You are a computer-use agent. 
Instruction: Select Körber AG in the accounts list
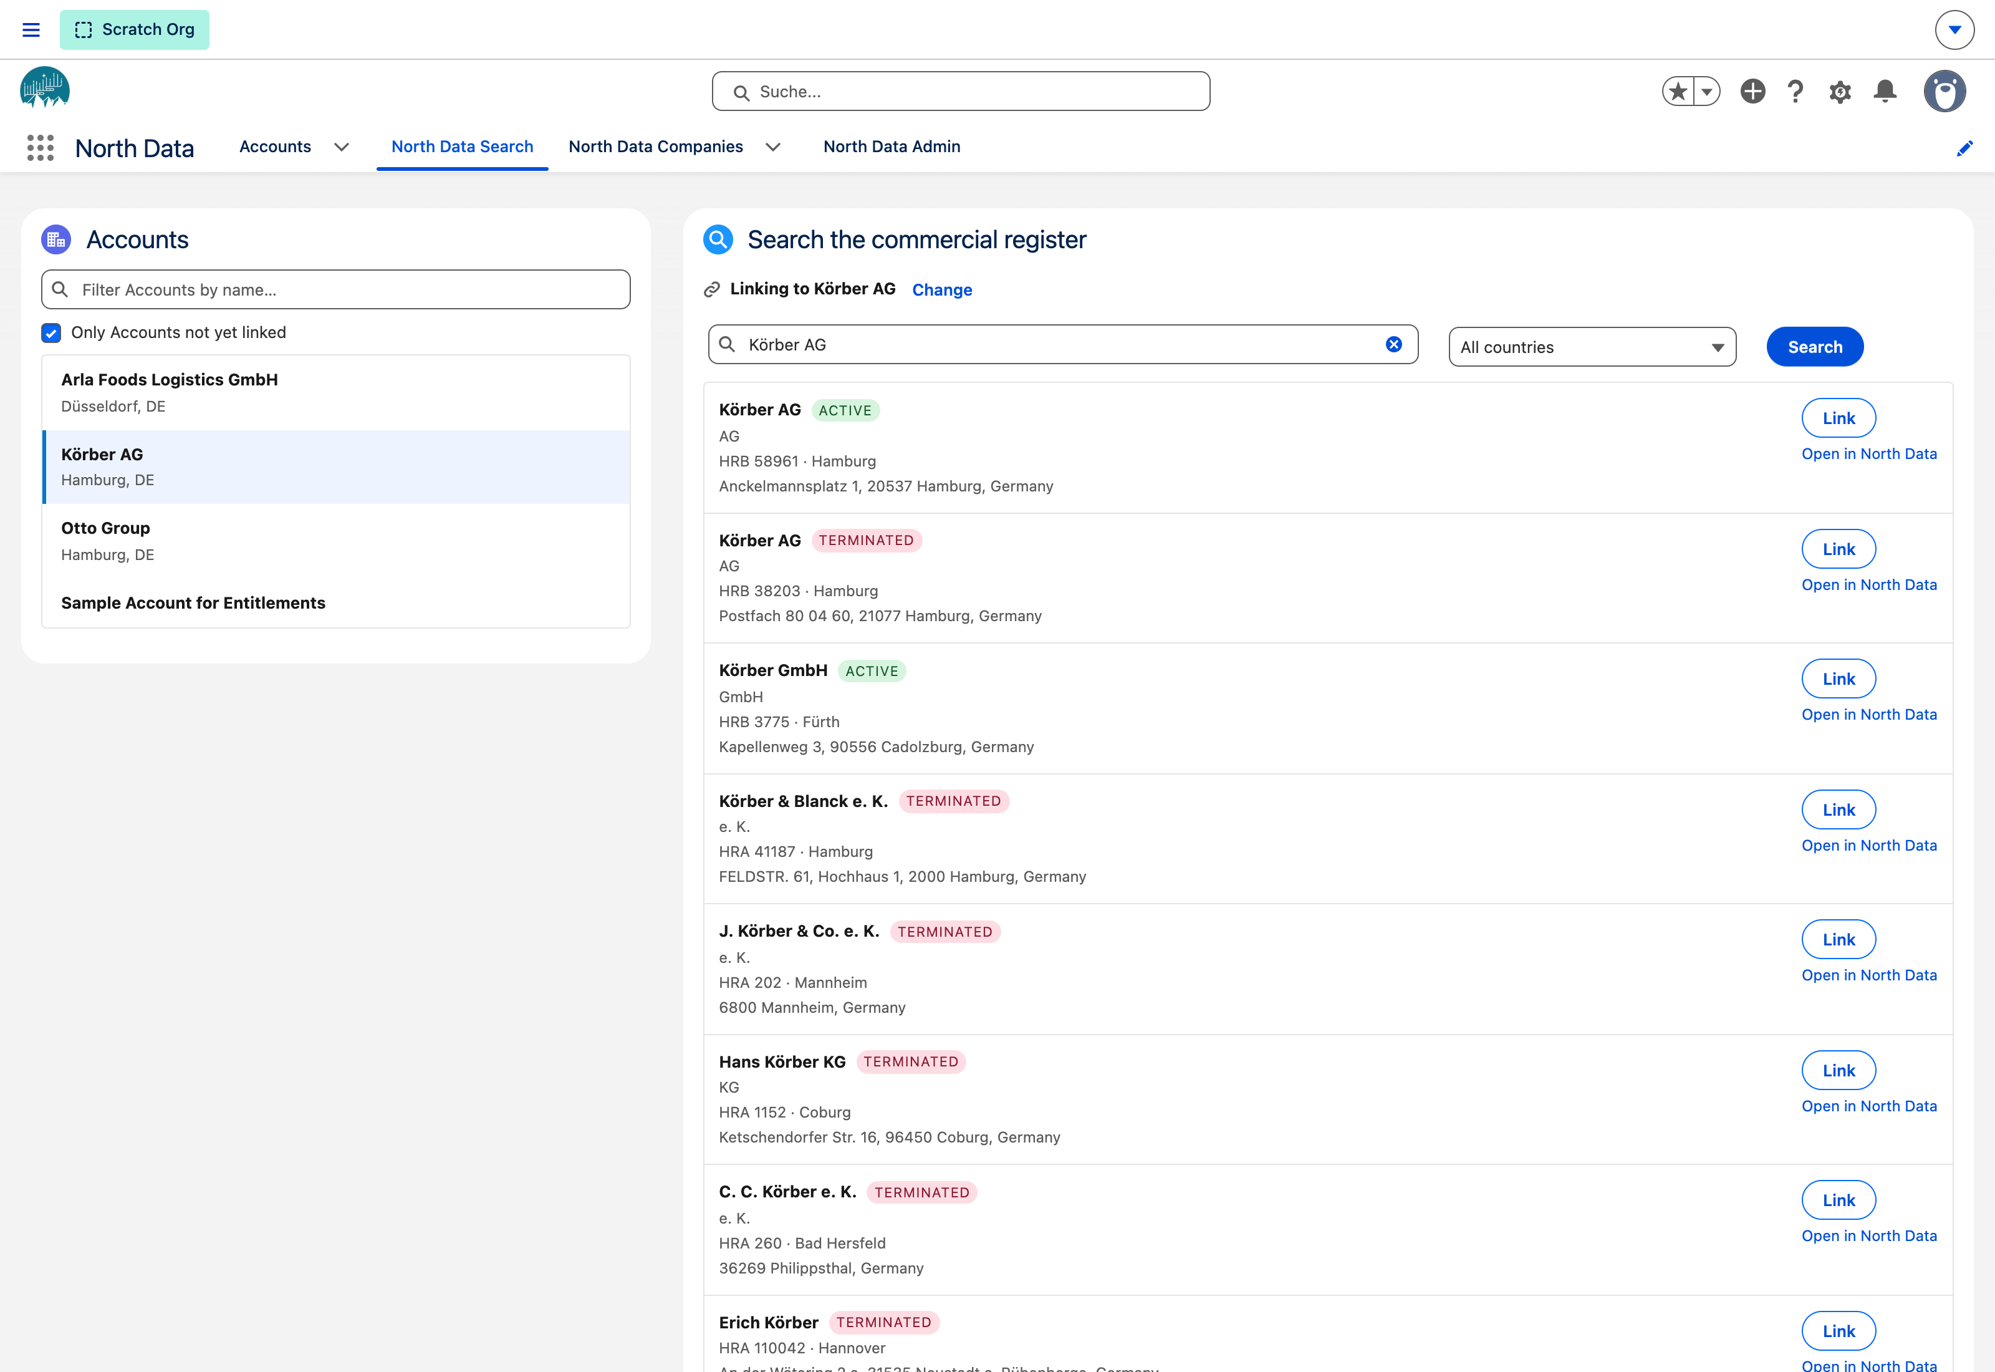(x=336, y=466)
